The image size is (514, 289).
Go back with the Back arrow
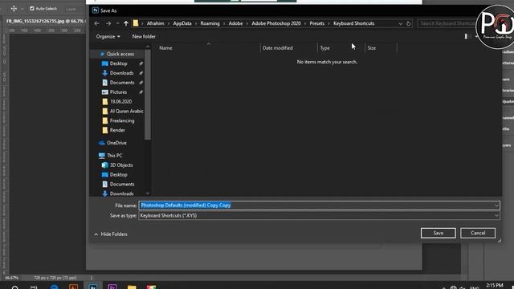tap(96, 23)
